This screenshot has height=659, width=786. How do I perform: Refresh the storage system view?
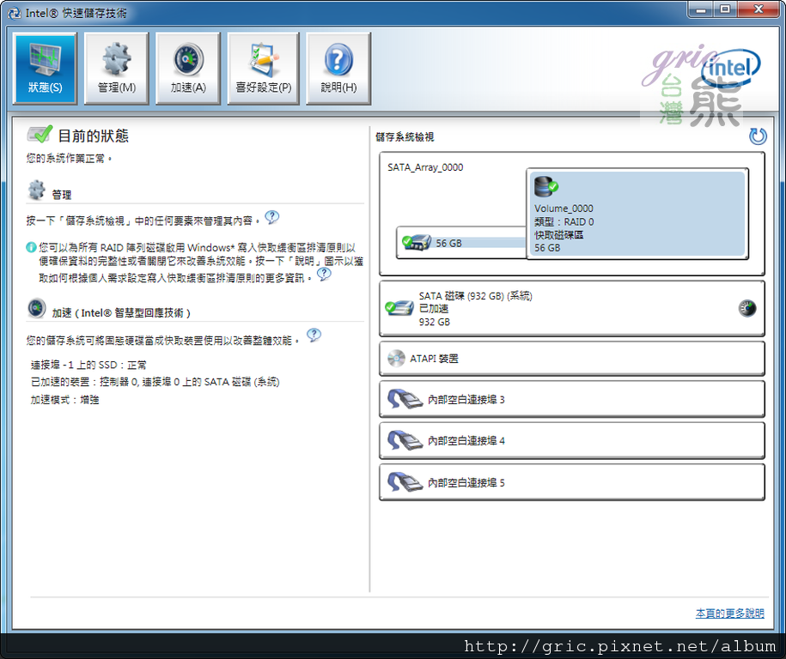758,136
